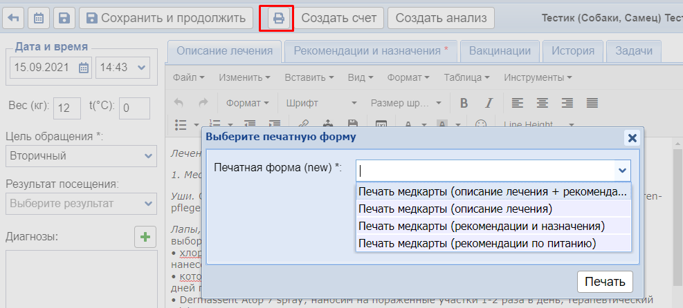
Task: Add a diagnosis with the green plus
Action: tap(145, 238)
